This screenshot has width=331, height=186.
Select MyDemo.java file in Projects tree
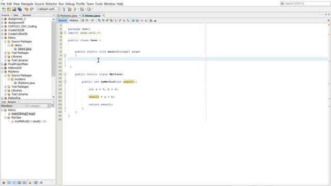tap(26, 83)
